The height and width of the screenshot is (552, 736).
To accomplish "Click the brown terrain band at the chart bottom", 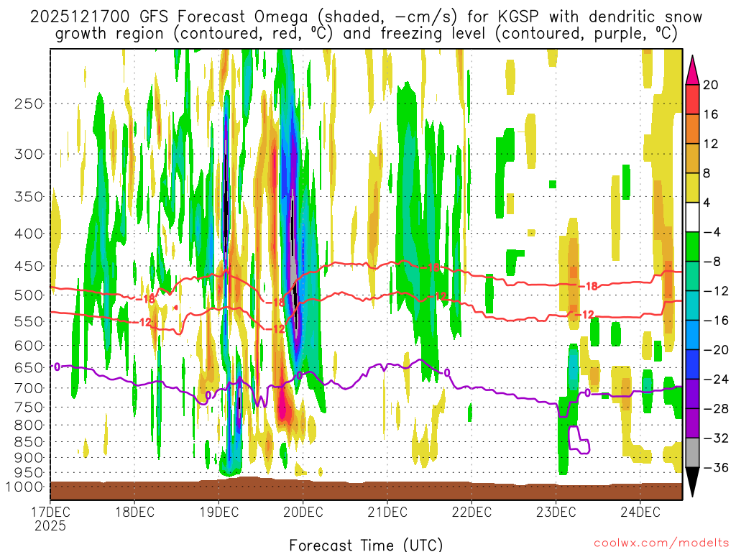I will point(366,490).
